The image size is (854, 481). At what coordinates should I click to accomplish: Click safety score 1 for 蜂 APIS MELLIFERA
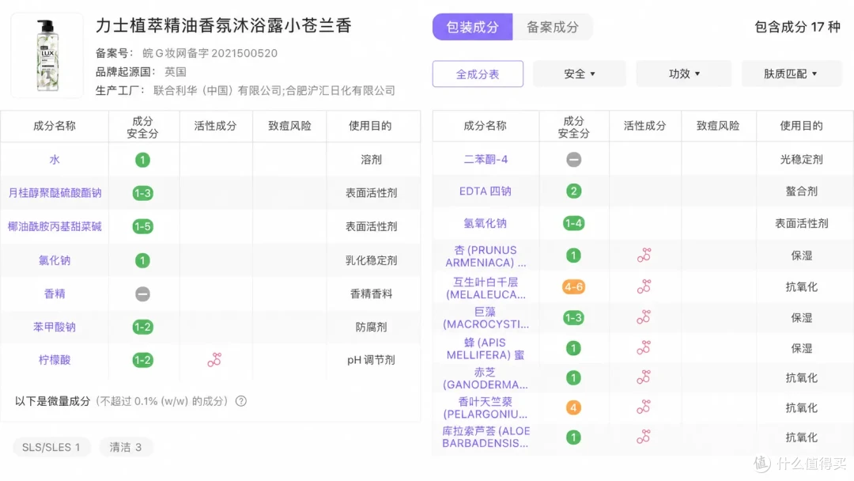pos(573,348)
